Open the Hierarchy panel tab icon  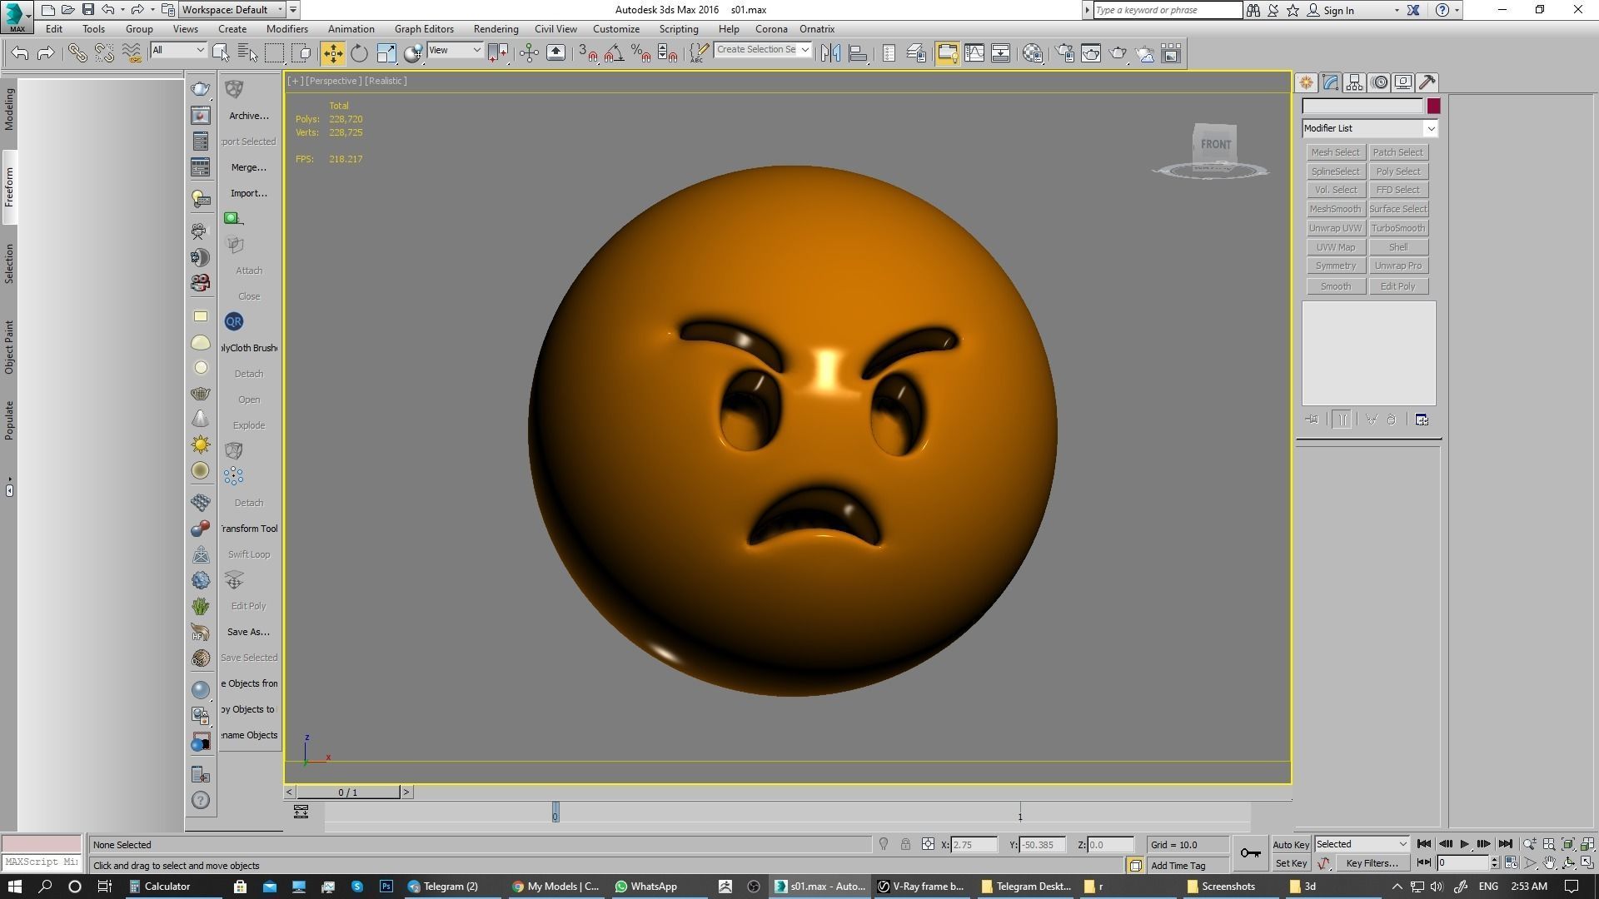pos(1354,82)
